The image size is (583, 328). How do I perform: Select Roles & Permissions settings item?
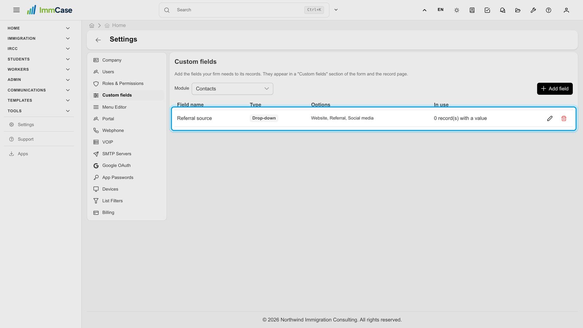pos(127,83)
